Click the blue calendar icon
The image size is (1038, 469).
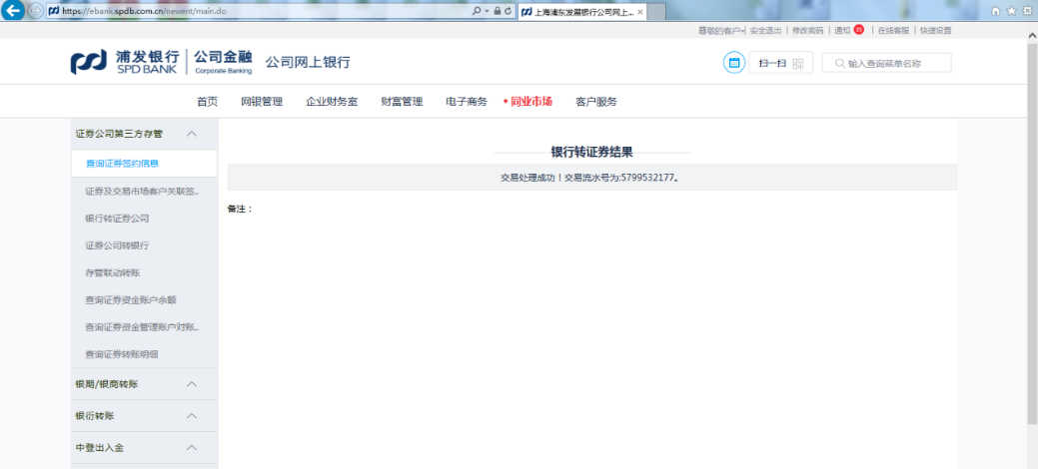[x=734, y=63]
